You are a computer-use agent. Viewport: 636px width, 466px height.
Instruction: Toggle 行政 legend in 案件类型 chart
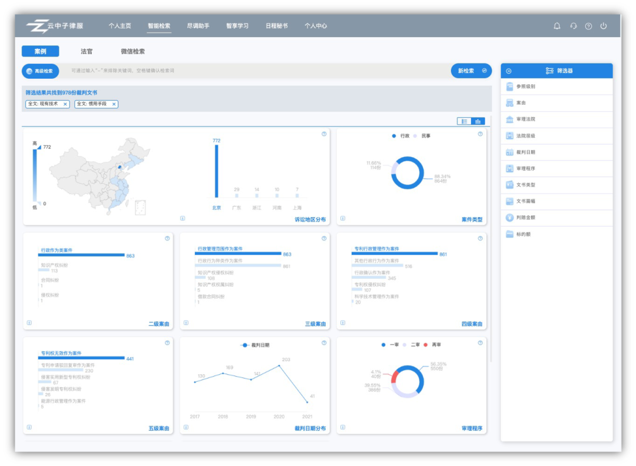click(x=401, y=136)
